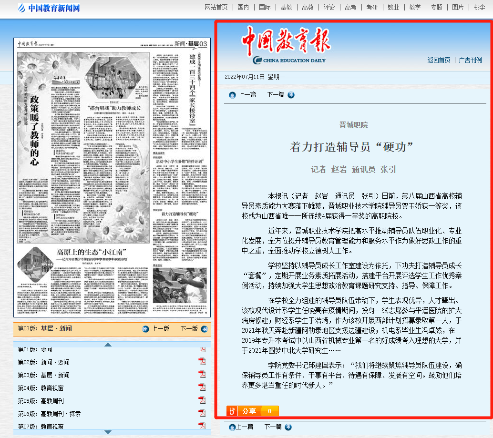This screenshot has height=438, width=493.
Task: Click the orange share b icon
Action: [232, 411]
